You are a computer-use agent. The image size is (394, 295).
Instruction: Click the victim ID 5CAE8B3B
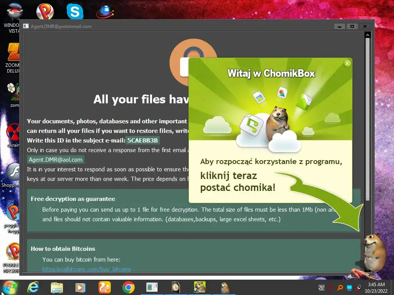pyautogui.click(x=142, y=141)
